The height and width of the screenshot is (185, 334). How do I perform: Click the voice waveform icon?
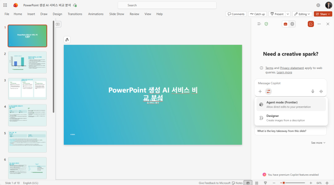(321, 91)
